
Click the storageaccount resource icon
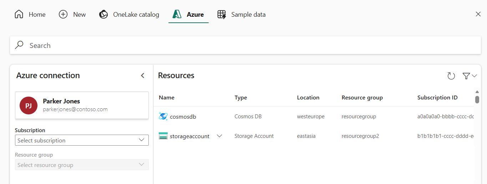163,136
